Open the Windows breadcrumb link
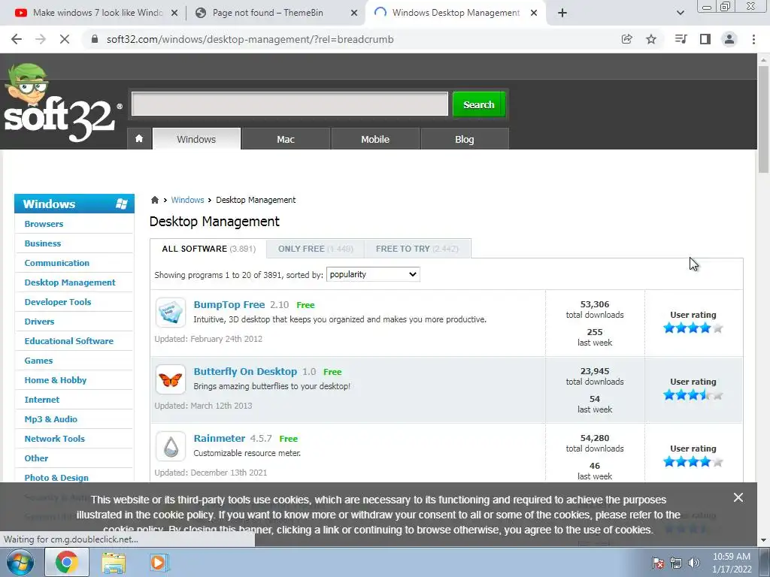Screen dimensions: 770x577 click(187, 200)
